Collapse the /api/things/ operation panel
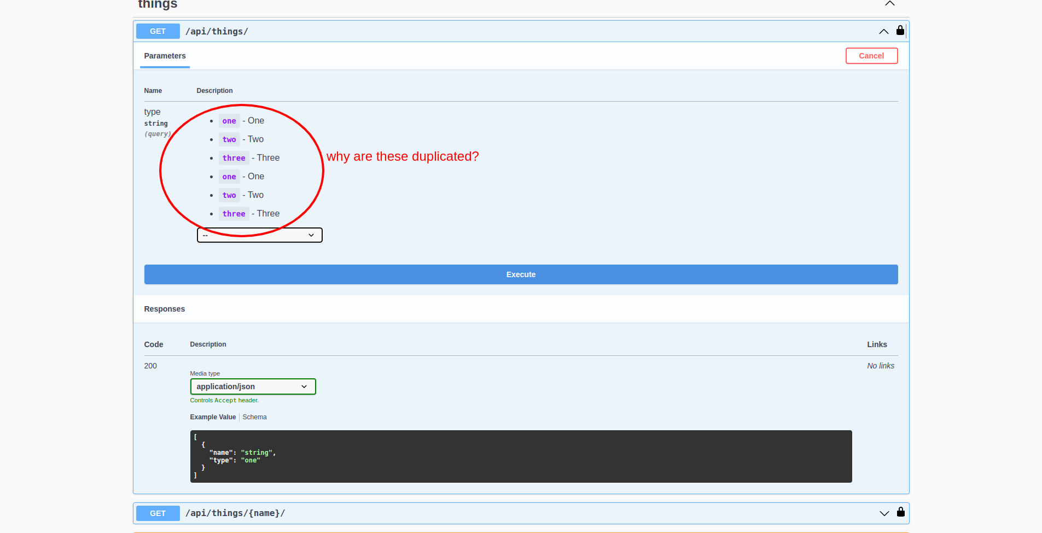The height and width of the screenshot is (533, 1042). [x=883, y=31]
